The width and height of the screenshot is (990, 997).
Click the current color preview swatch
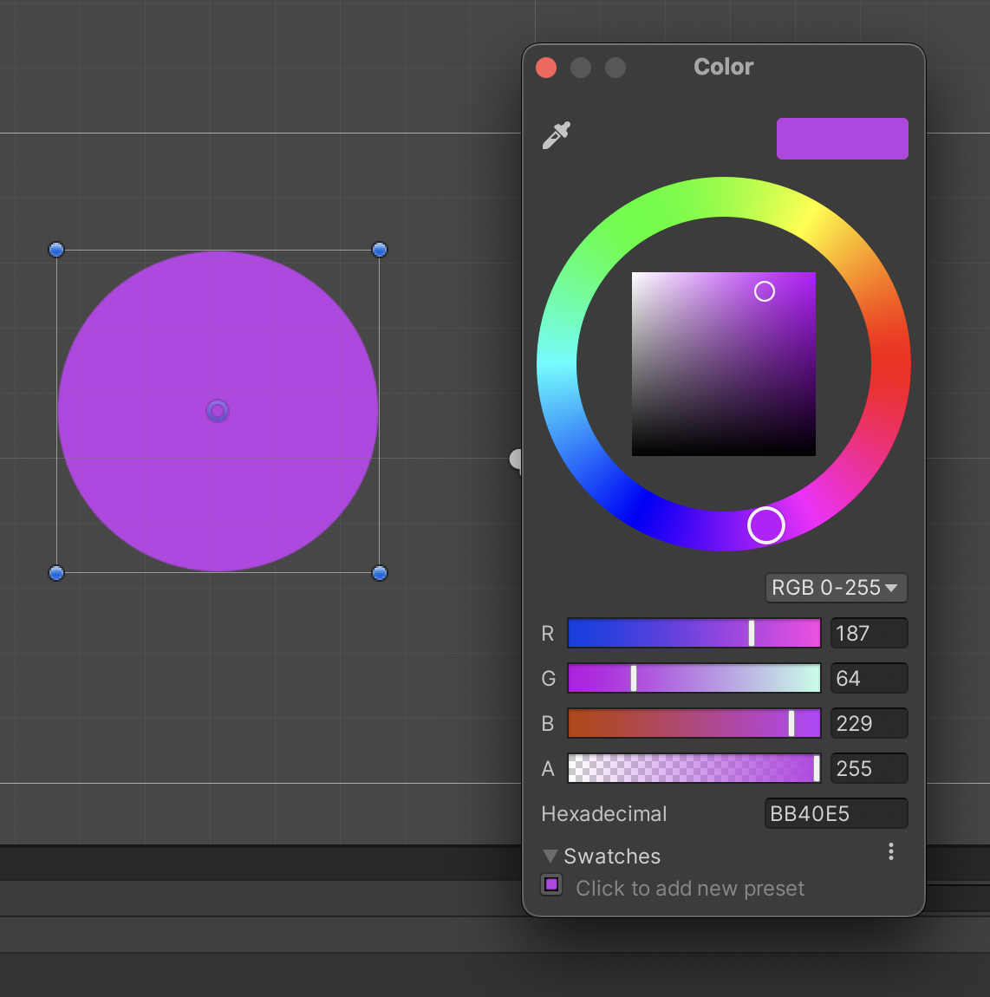[x=842, y=139]
